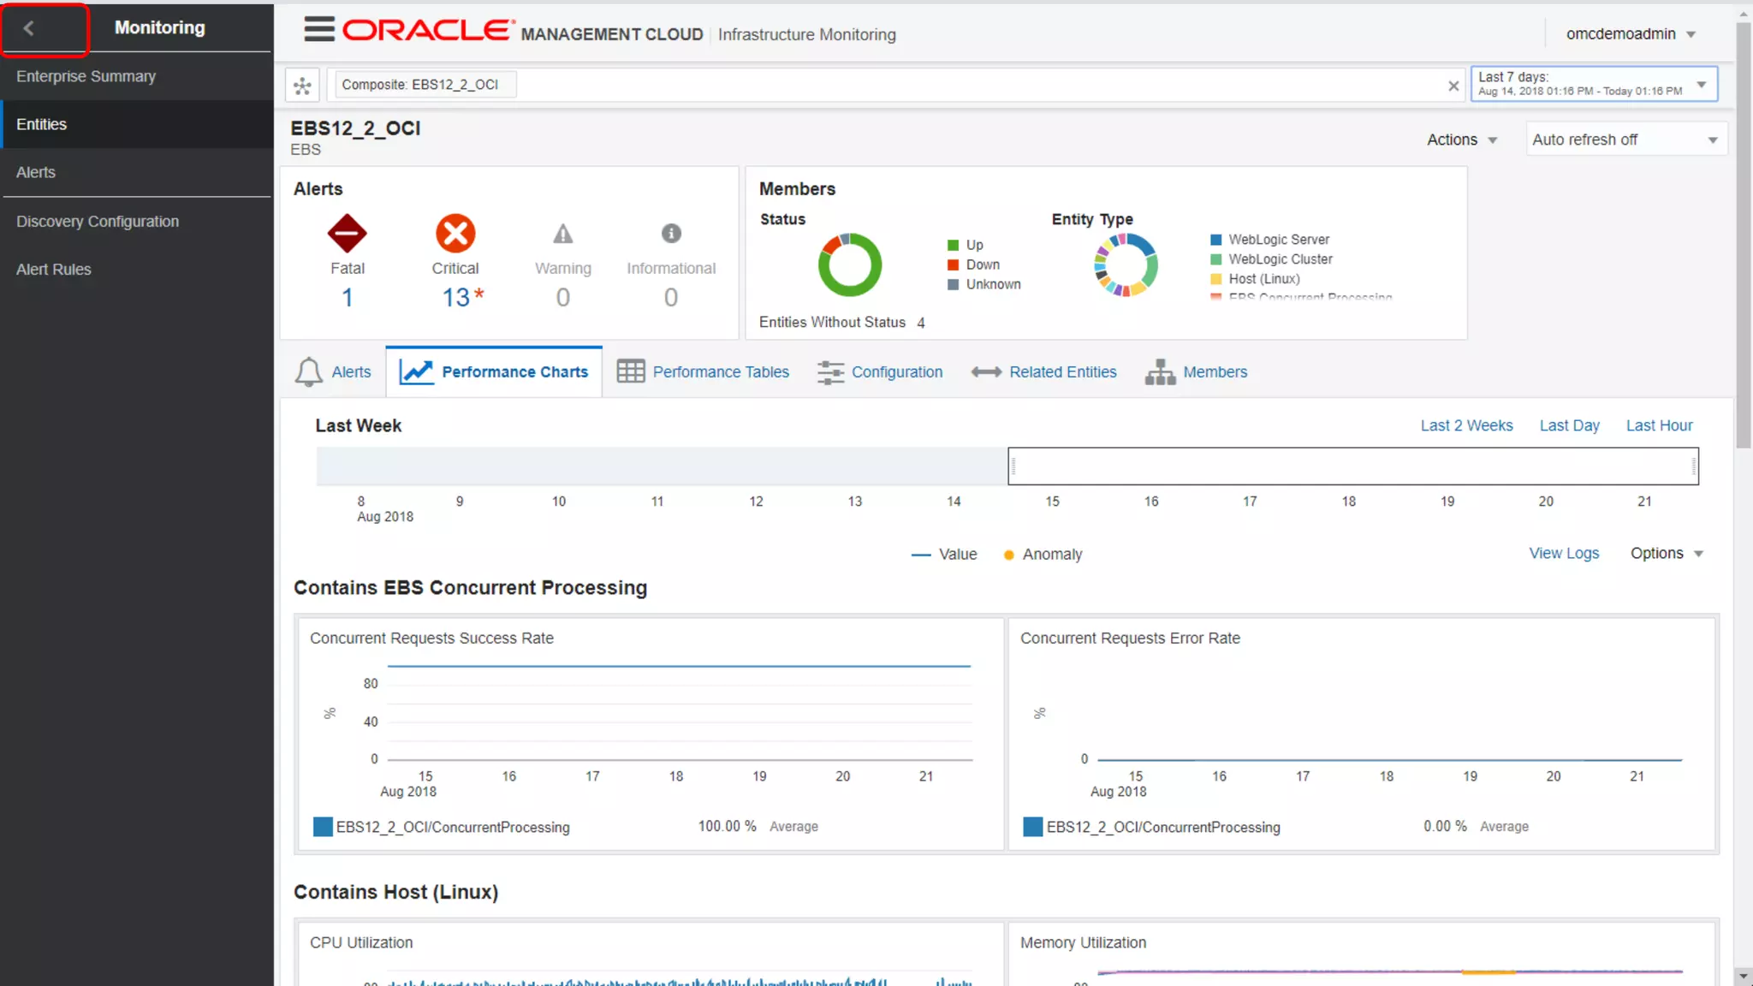Click the Members hierarchy icon
Viewport: 1753px width, 986px height.
(x=1160, y=371)
